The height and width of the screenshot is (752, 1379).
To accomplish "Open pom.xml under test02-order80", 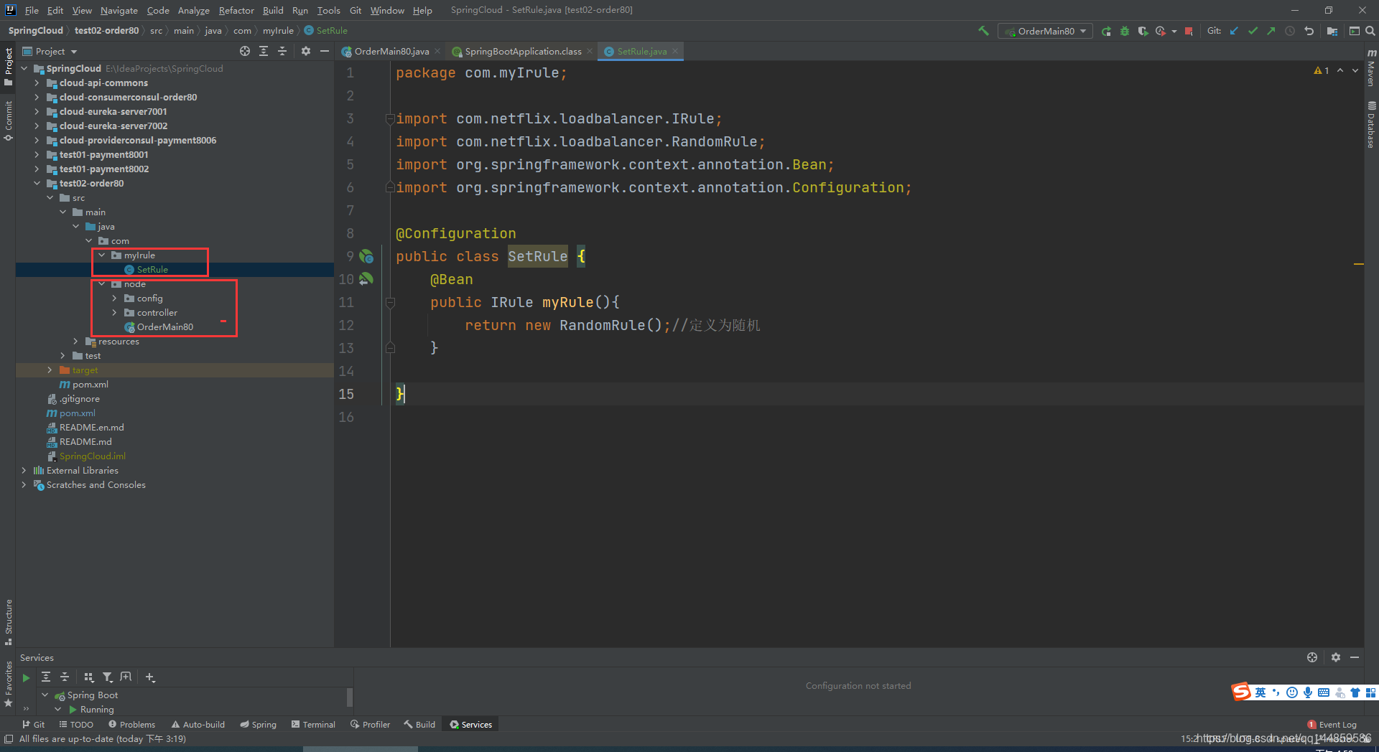I will point(90,384).
